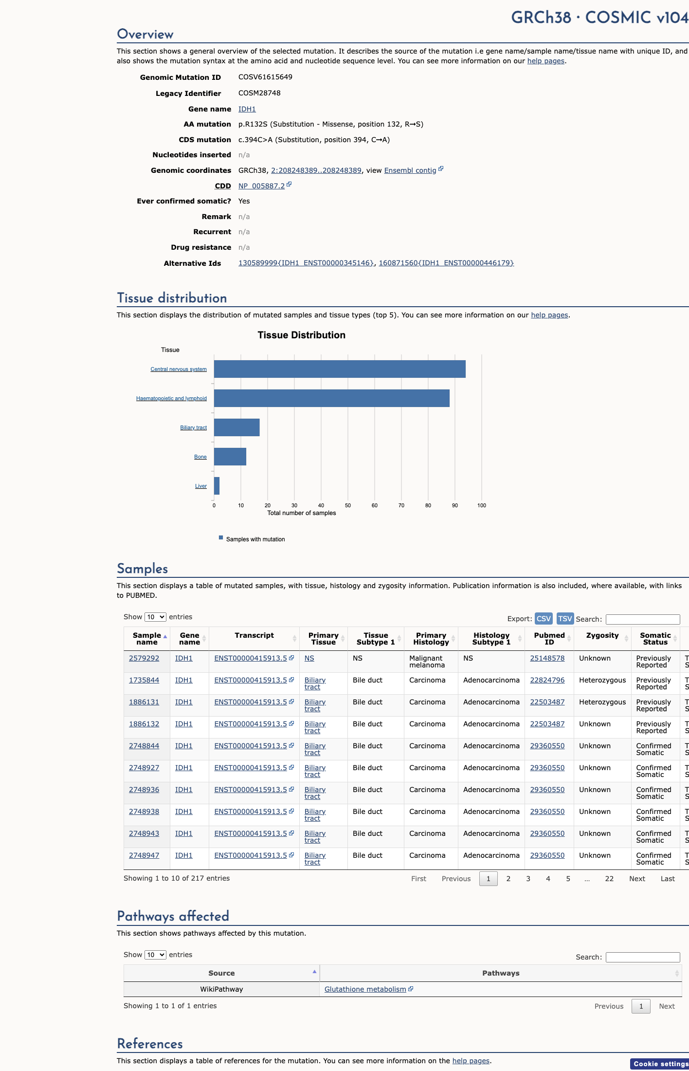Click external link icon beside Ensembl contig
689x1071 pixels.
coord(441,169)
